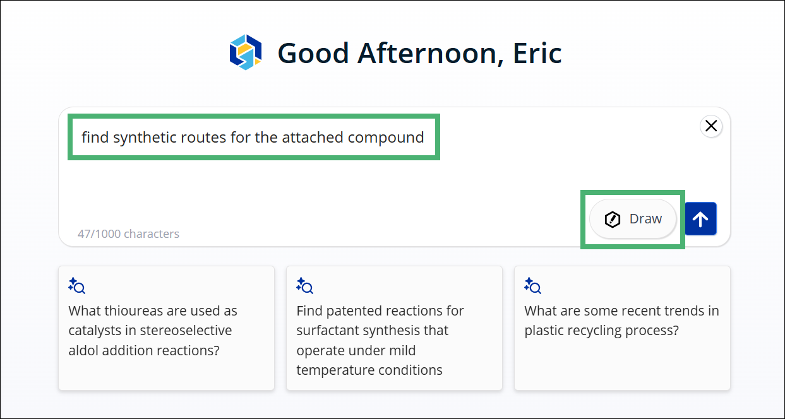This screenshot has height=419, width=785.
Task: Click into the 'find synthetic routes' query text
Action: click(253, 137)
